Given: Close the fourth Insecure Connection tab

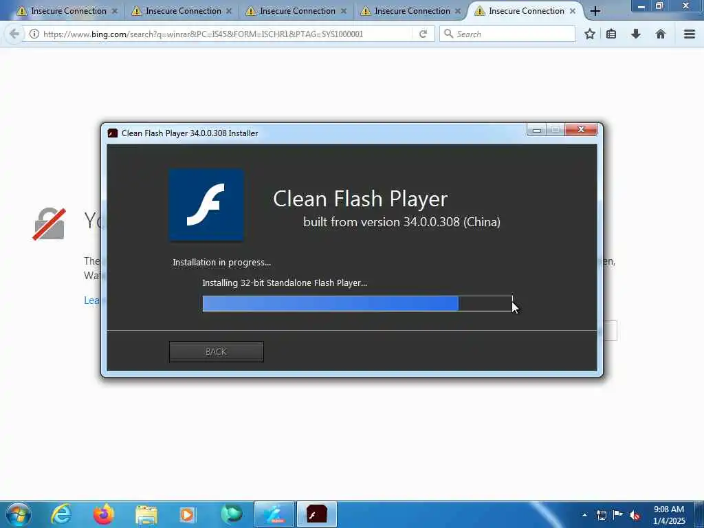Looking at the screenshot, I should pyautogui.click(x=458, y=11).
